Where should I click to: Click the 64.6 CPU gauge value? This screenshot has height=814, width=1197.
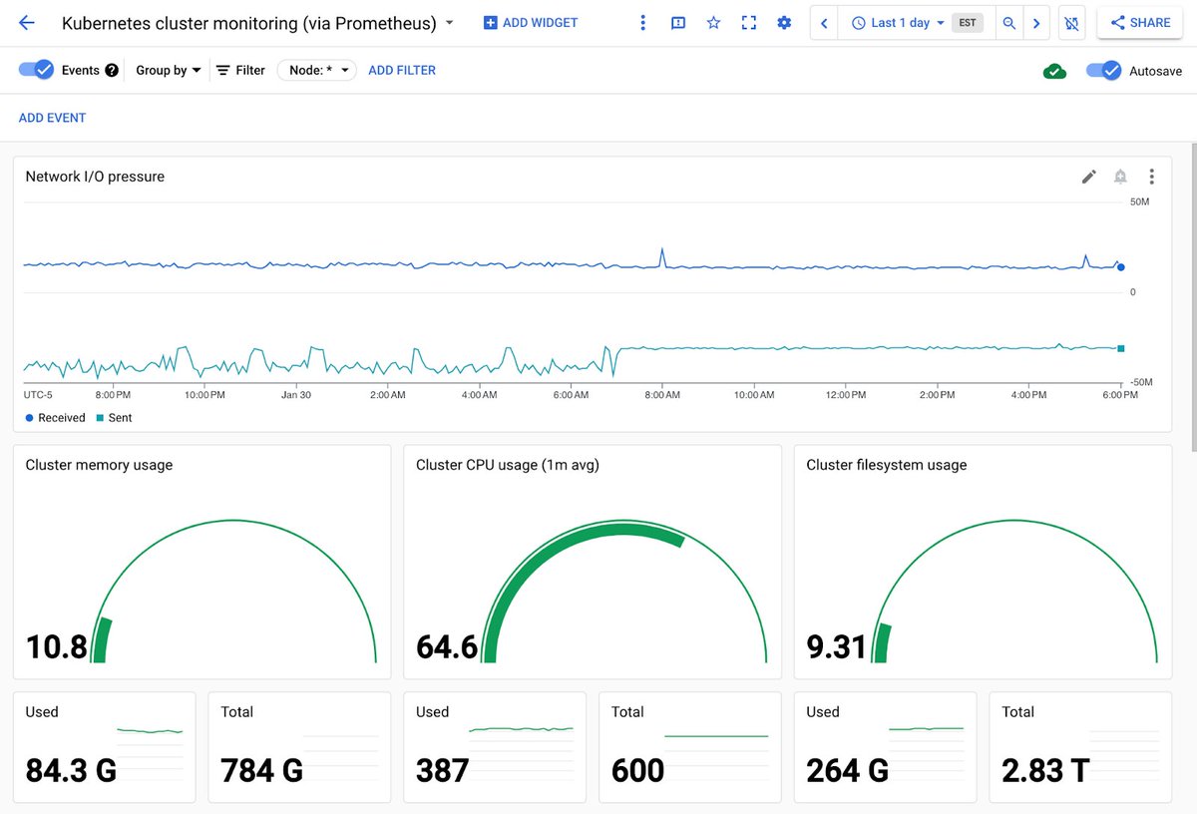coord(447,647)
